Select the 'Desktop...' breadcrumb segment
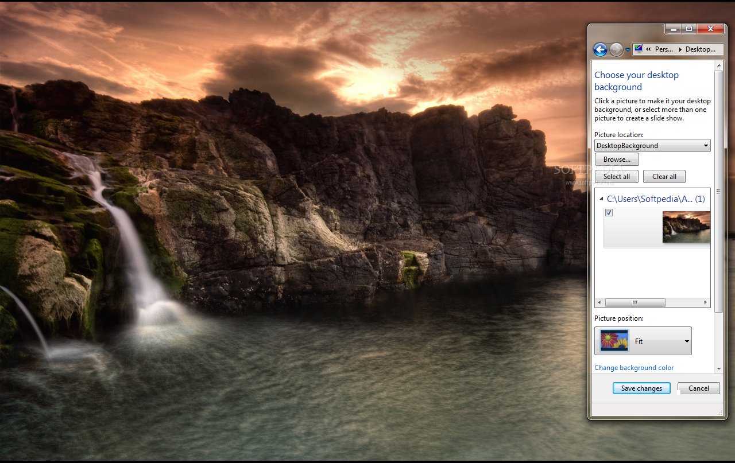Viewport: 735px width, 463px height. pos(701,49)
